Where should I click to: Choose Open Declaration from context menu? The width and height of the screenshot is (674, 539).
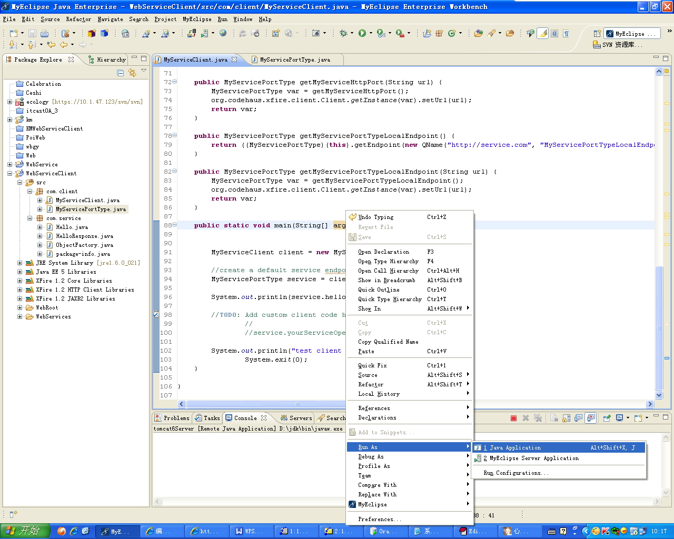[x=409, y=252]
